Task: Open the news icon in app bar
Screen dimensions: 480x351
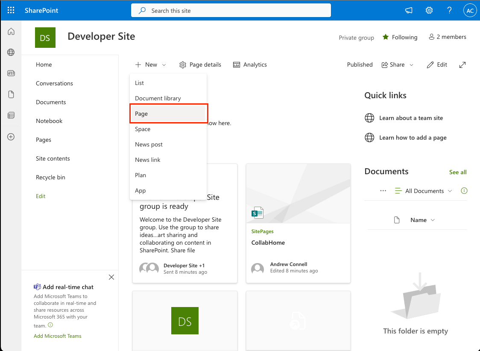Action: point(11,73)
